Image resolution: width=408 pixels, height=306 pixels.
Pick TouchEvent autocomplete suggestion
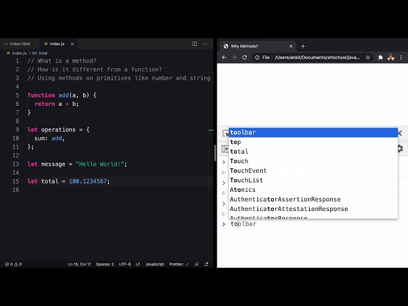click(313, 171)
